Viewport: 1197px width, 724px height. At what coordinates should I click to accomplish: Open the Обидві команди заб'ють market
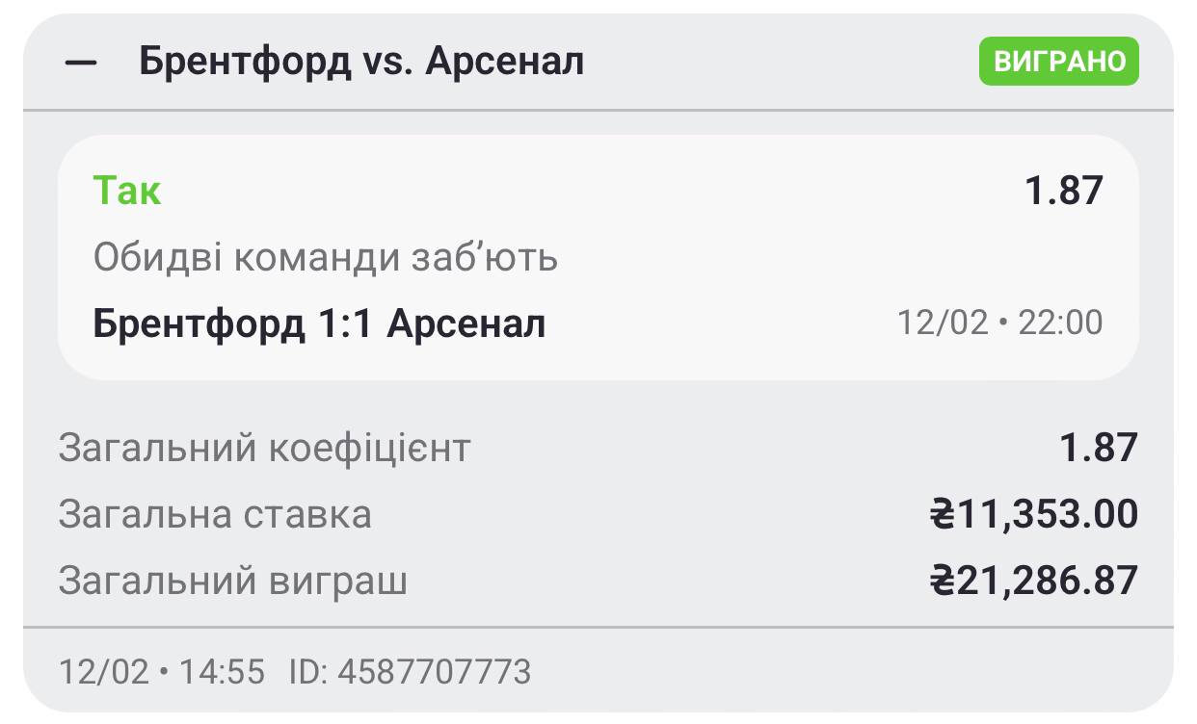pos(326,258)
